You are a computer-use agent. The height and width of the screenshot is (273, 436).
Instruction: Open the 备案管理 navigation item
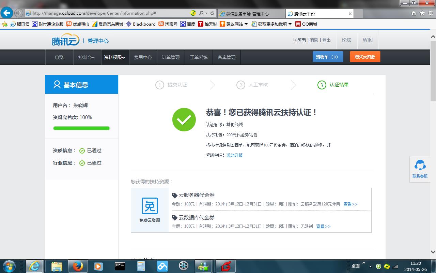[227, 57]
